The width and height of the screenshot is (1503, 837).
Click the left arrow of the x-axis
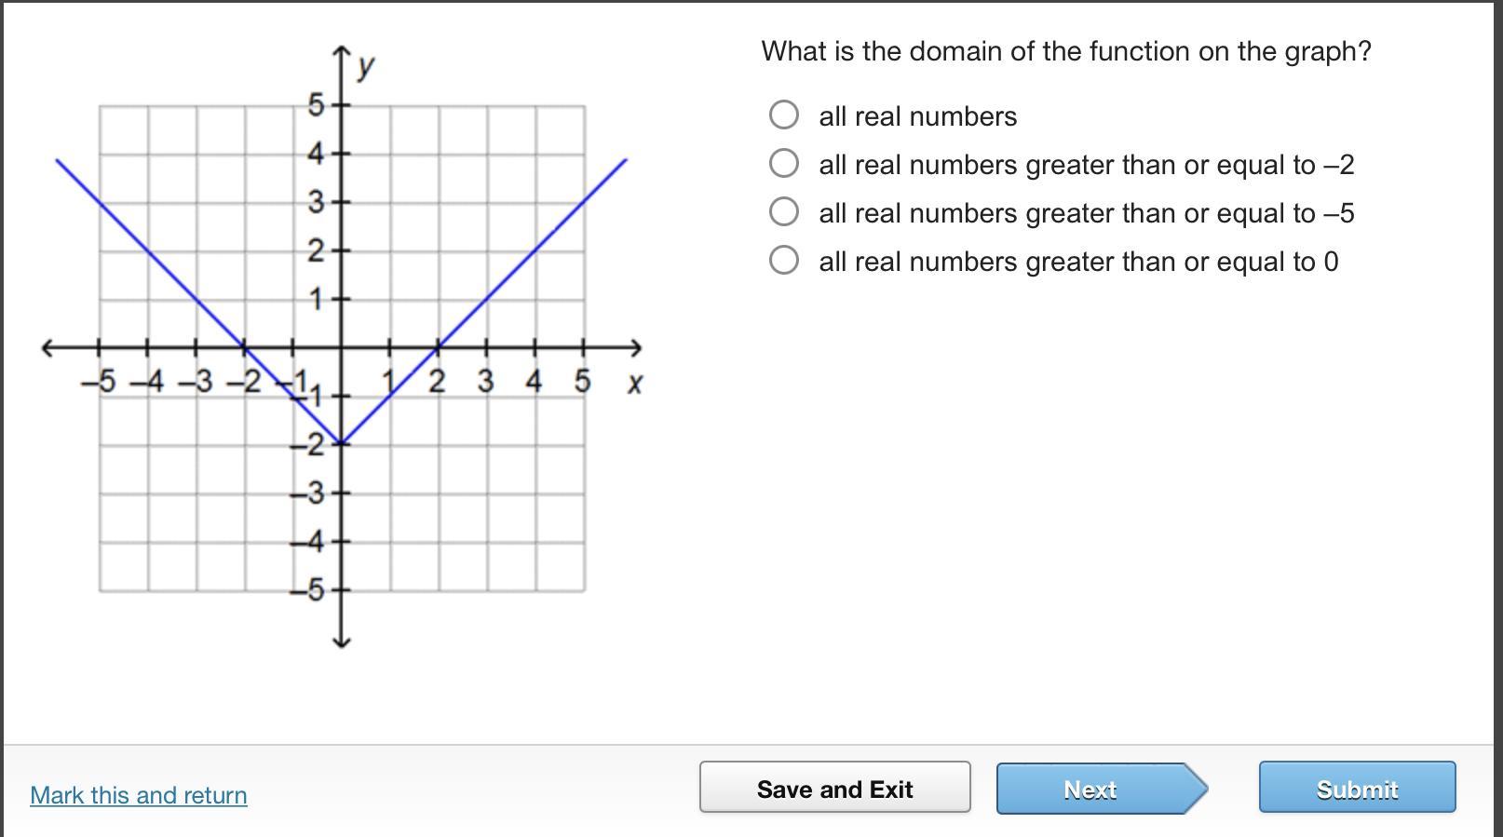pos(48,347)
